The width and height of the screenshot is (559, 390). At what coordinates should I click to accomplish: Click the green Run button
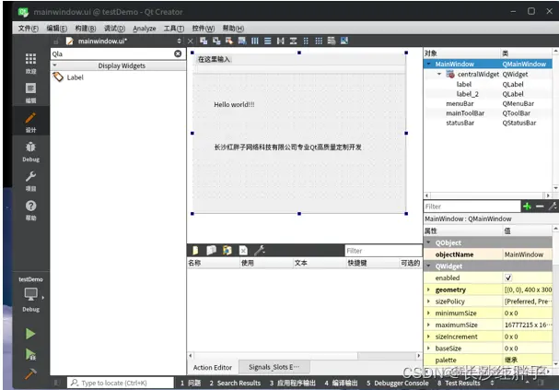point(30,334)
